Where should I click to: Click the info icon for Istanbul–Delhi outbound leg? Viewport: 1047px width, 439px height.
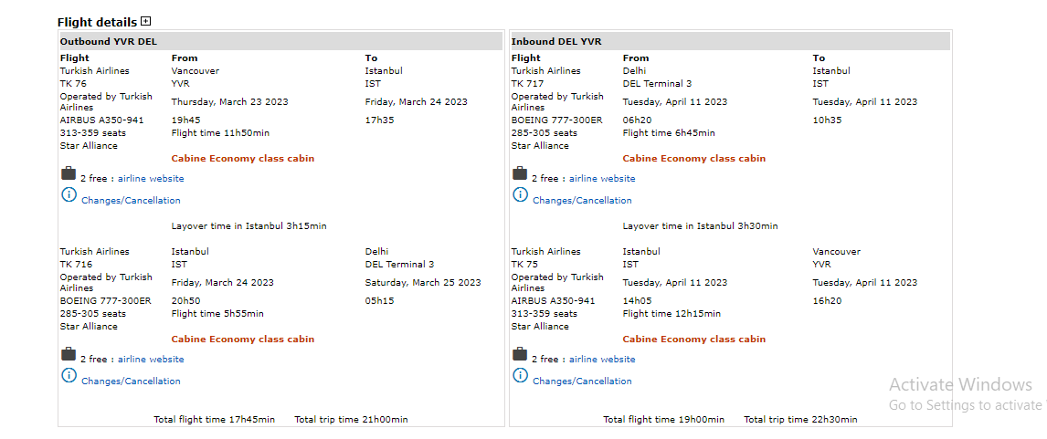coord(69,375)
